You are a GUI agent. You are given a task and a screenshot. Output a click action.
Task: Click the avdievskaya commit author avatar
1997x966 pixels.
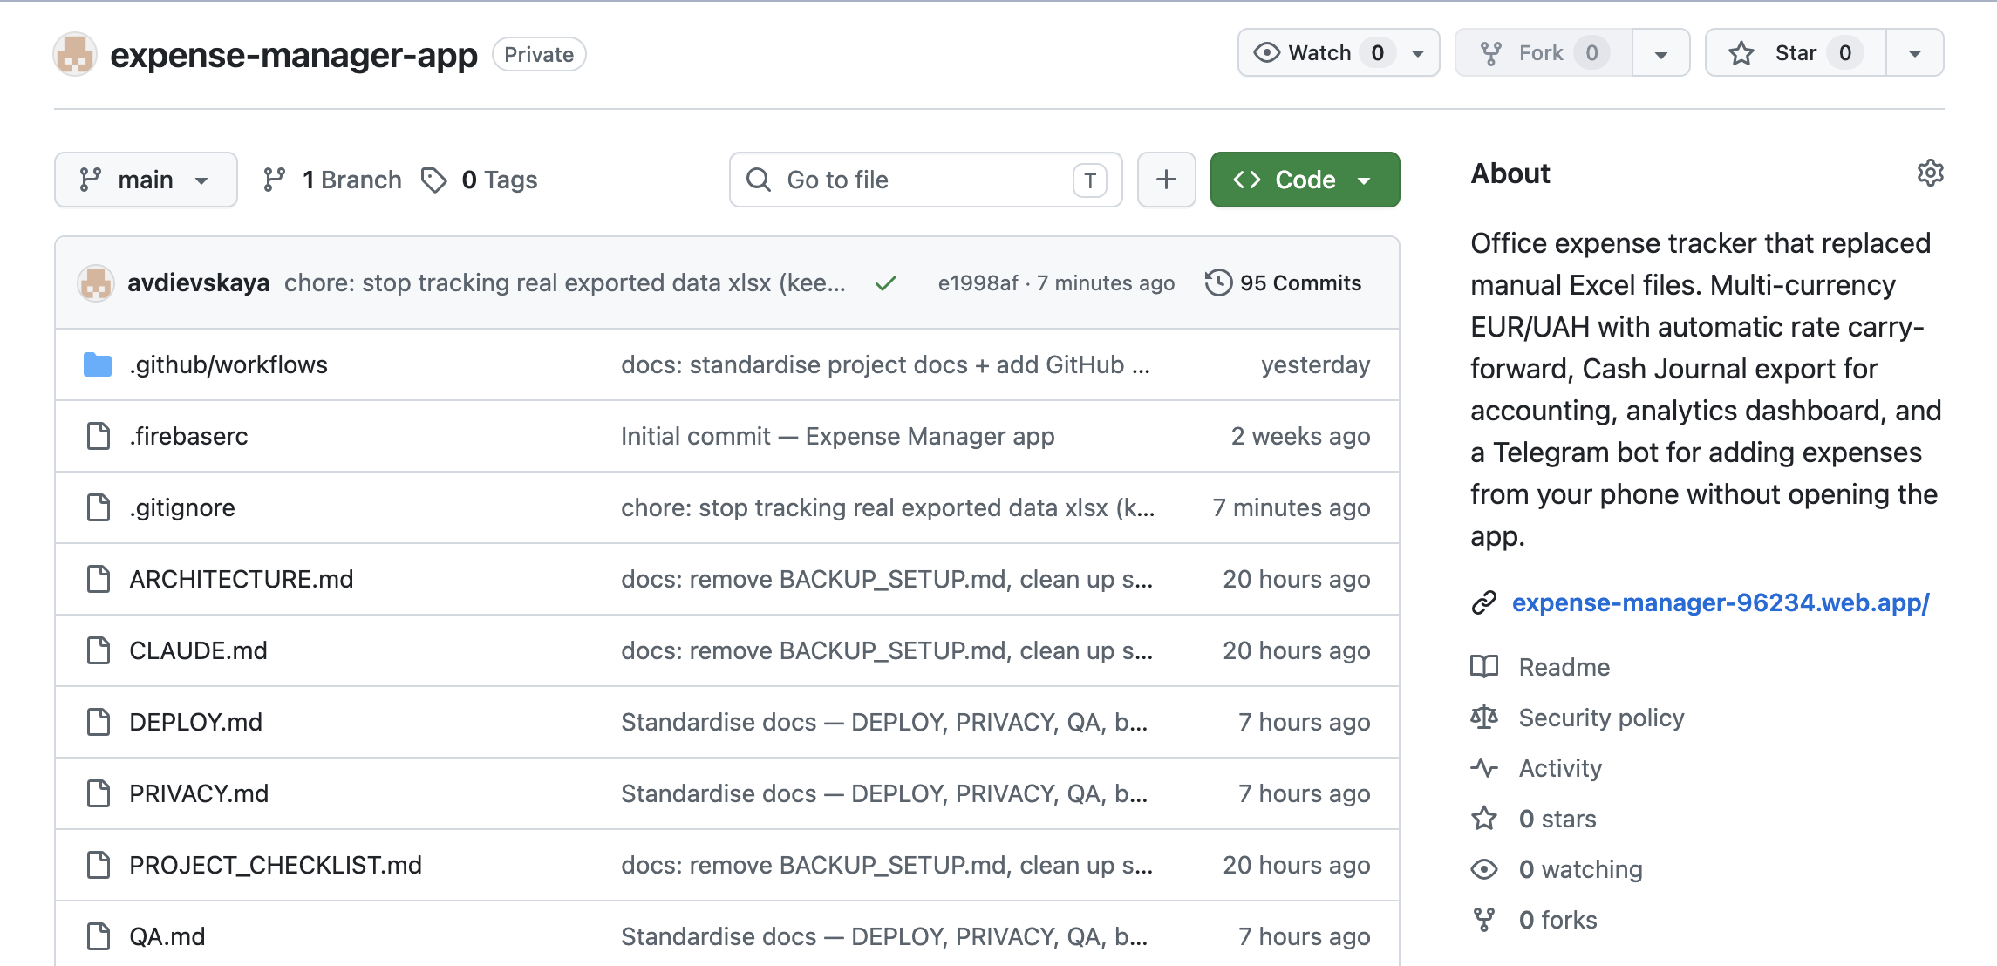(96, 282)
